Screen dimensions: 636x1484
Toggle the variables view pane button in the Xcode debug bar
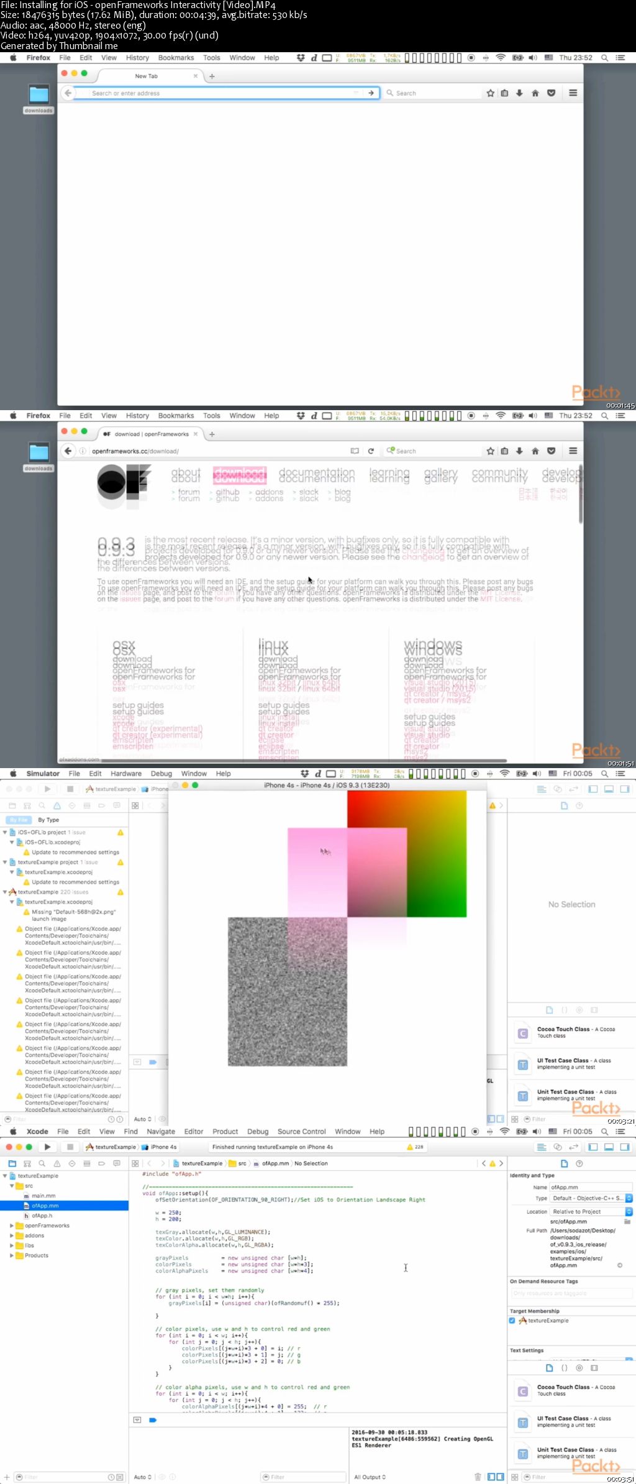pyautogui.click(x=491, y=1477)
